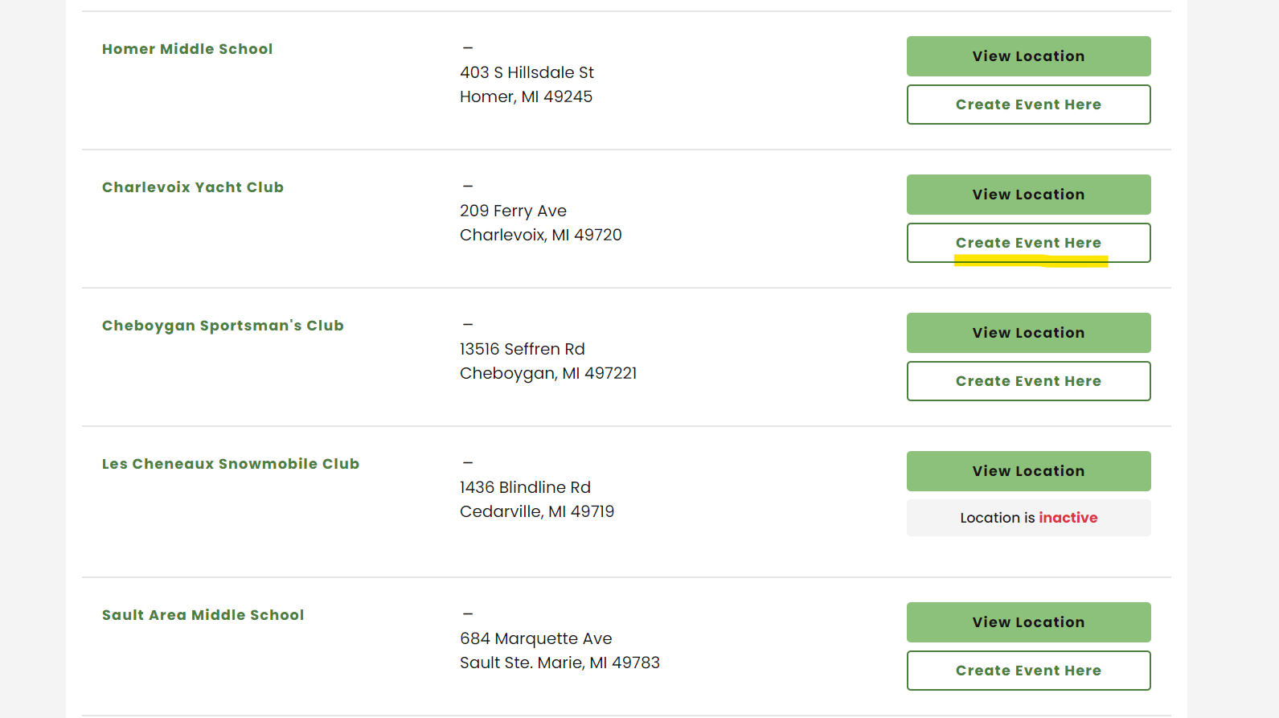
Task: Open the Homer Middle School link
Action: coord(187,49)
